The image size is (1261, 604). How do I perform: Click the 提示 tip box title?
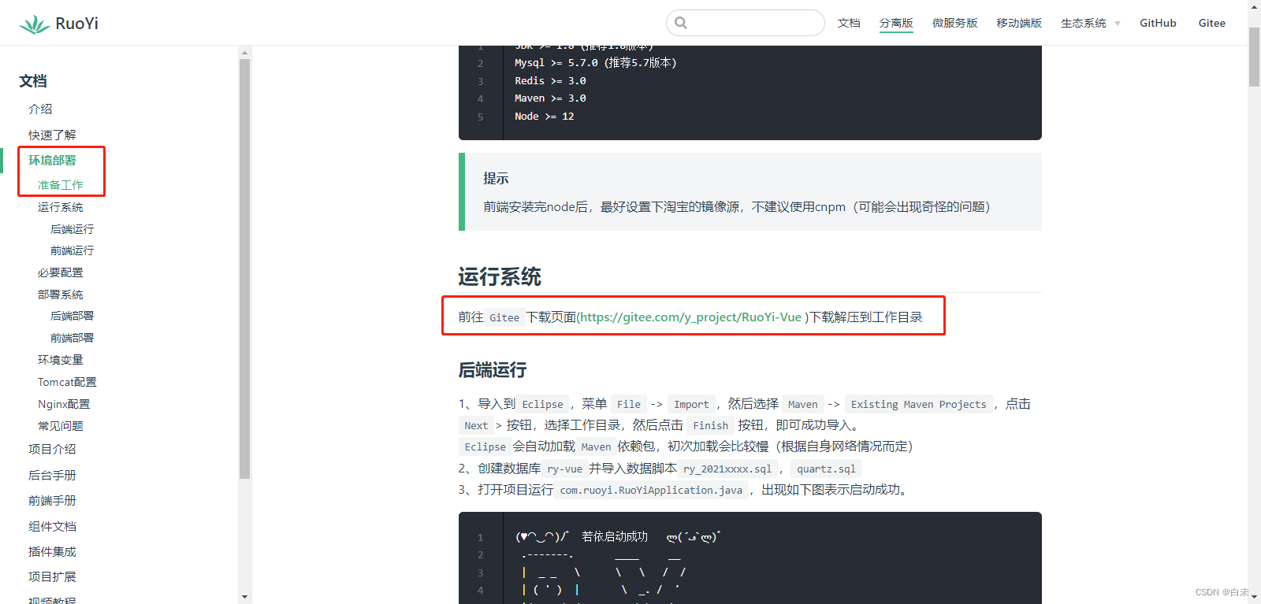496,179
